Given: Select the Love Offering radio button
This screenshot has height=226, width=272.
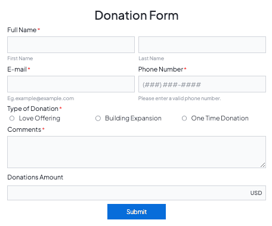Looking at the screenshot, I should click(12, 119).
